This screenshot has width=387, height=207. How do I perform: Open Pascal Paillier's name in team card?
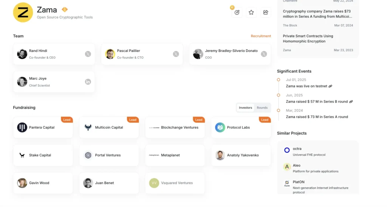(128, 51)
